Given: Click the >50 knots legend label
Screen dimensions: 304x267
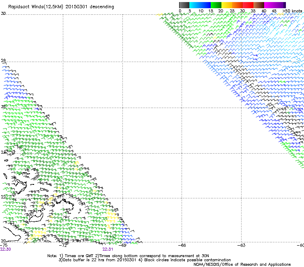Looking at the screenshot, I should [x=292, y=11].
